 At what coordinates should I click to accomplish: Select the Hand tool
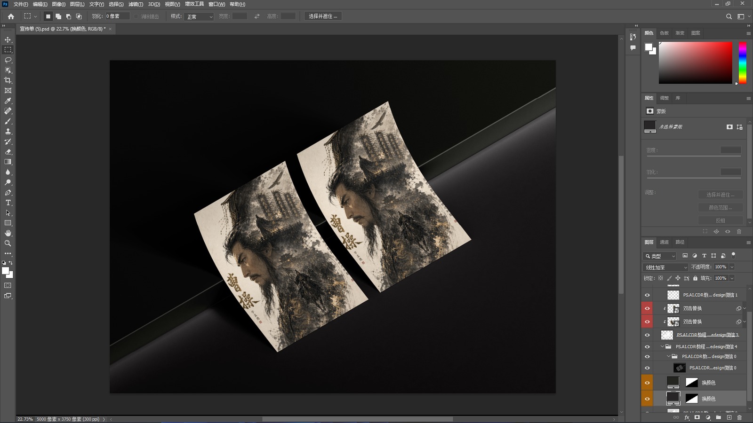coord(8,233)
